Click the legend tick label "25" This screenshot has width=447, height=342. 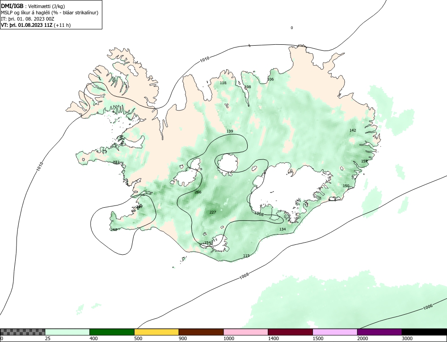(48, 338)
